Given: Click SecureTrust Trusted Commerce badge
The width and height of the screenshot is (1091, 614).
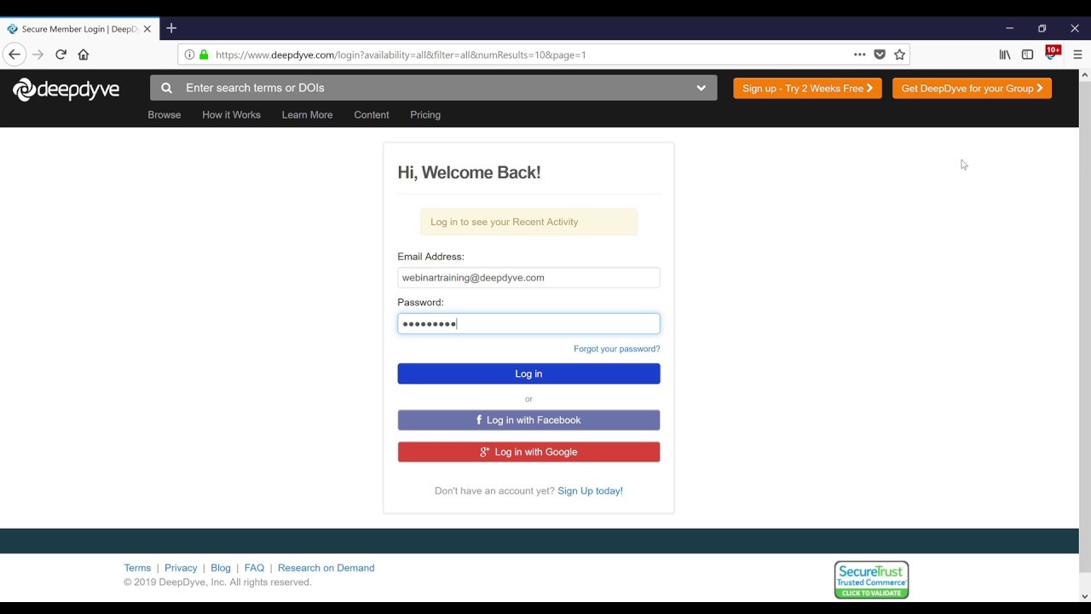Looking at the screenshot, I should coord(871,580).
